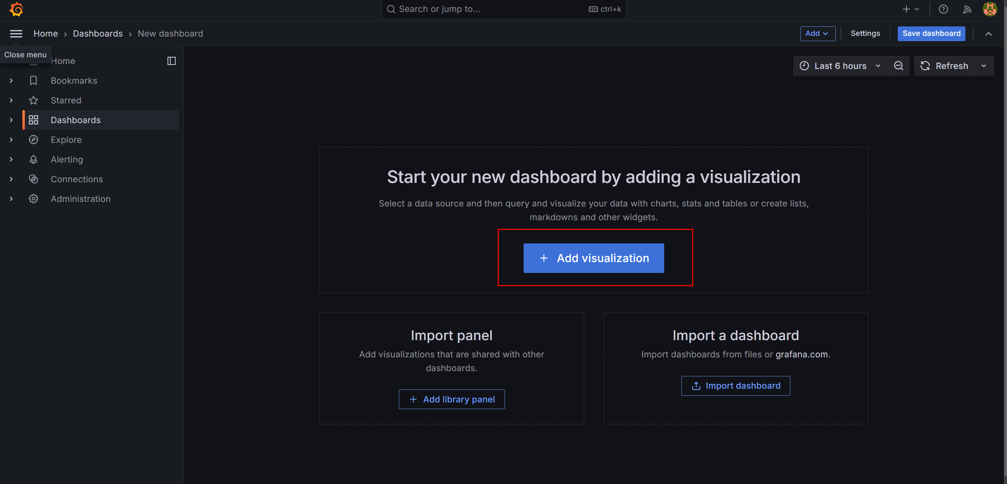This screenshot has height=484, width=1007.
Task: Click the Grafana logo icon
Action: pyautogui.click(x=17, y=9)
